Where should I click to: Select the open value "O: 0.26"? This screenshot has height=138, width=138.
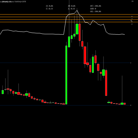[49, 6]
